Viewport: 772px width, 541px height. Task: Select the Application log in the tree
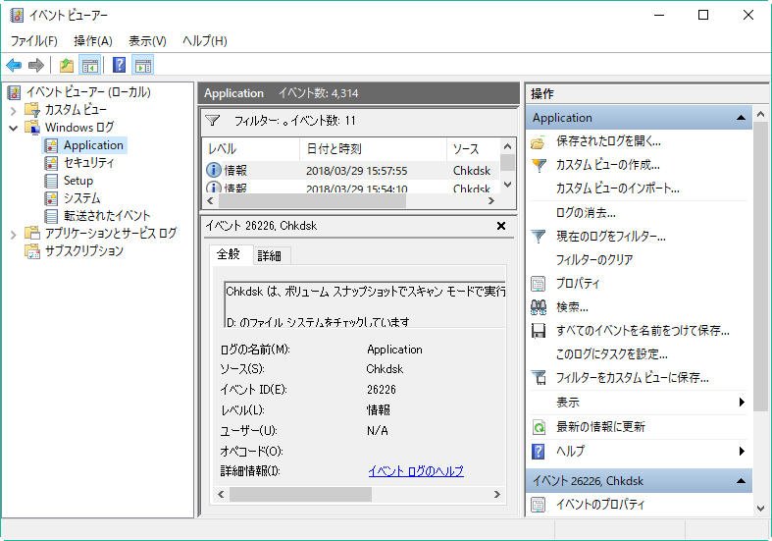tap(93, 145)
